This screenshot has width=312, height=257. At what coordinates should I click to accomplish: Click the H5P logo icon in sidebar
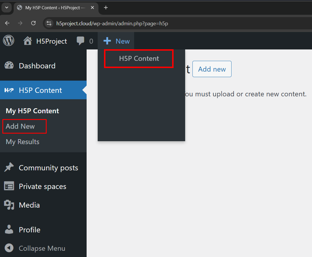point(9,90)
